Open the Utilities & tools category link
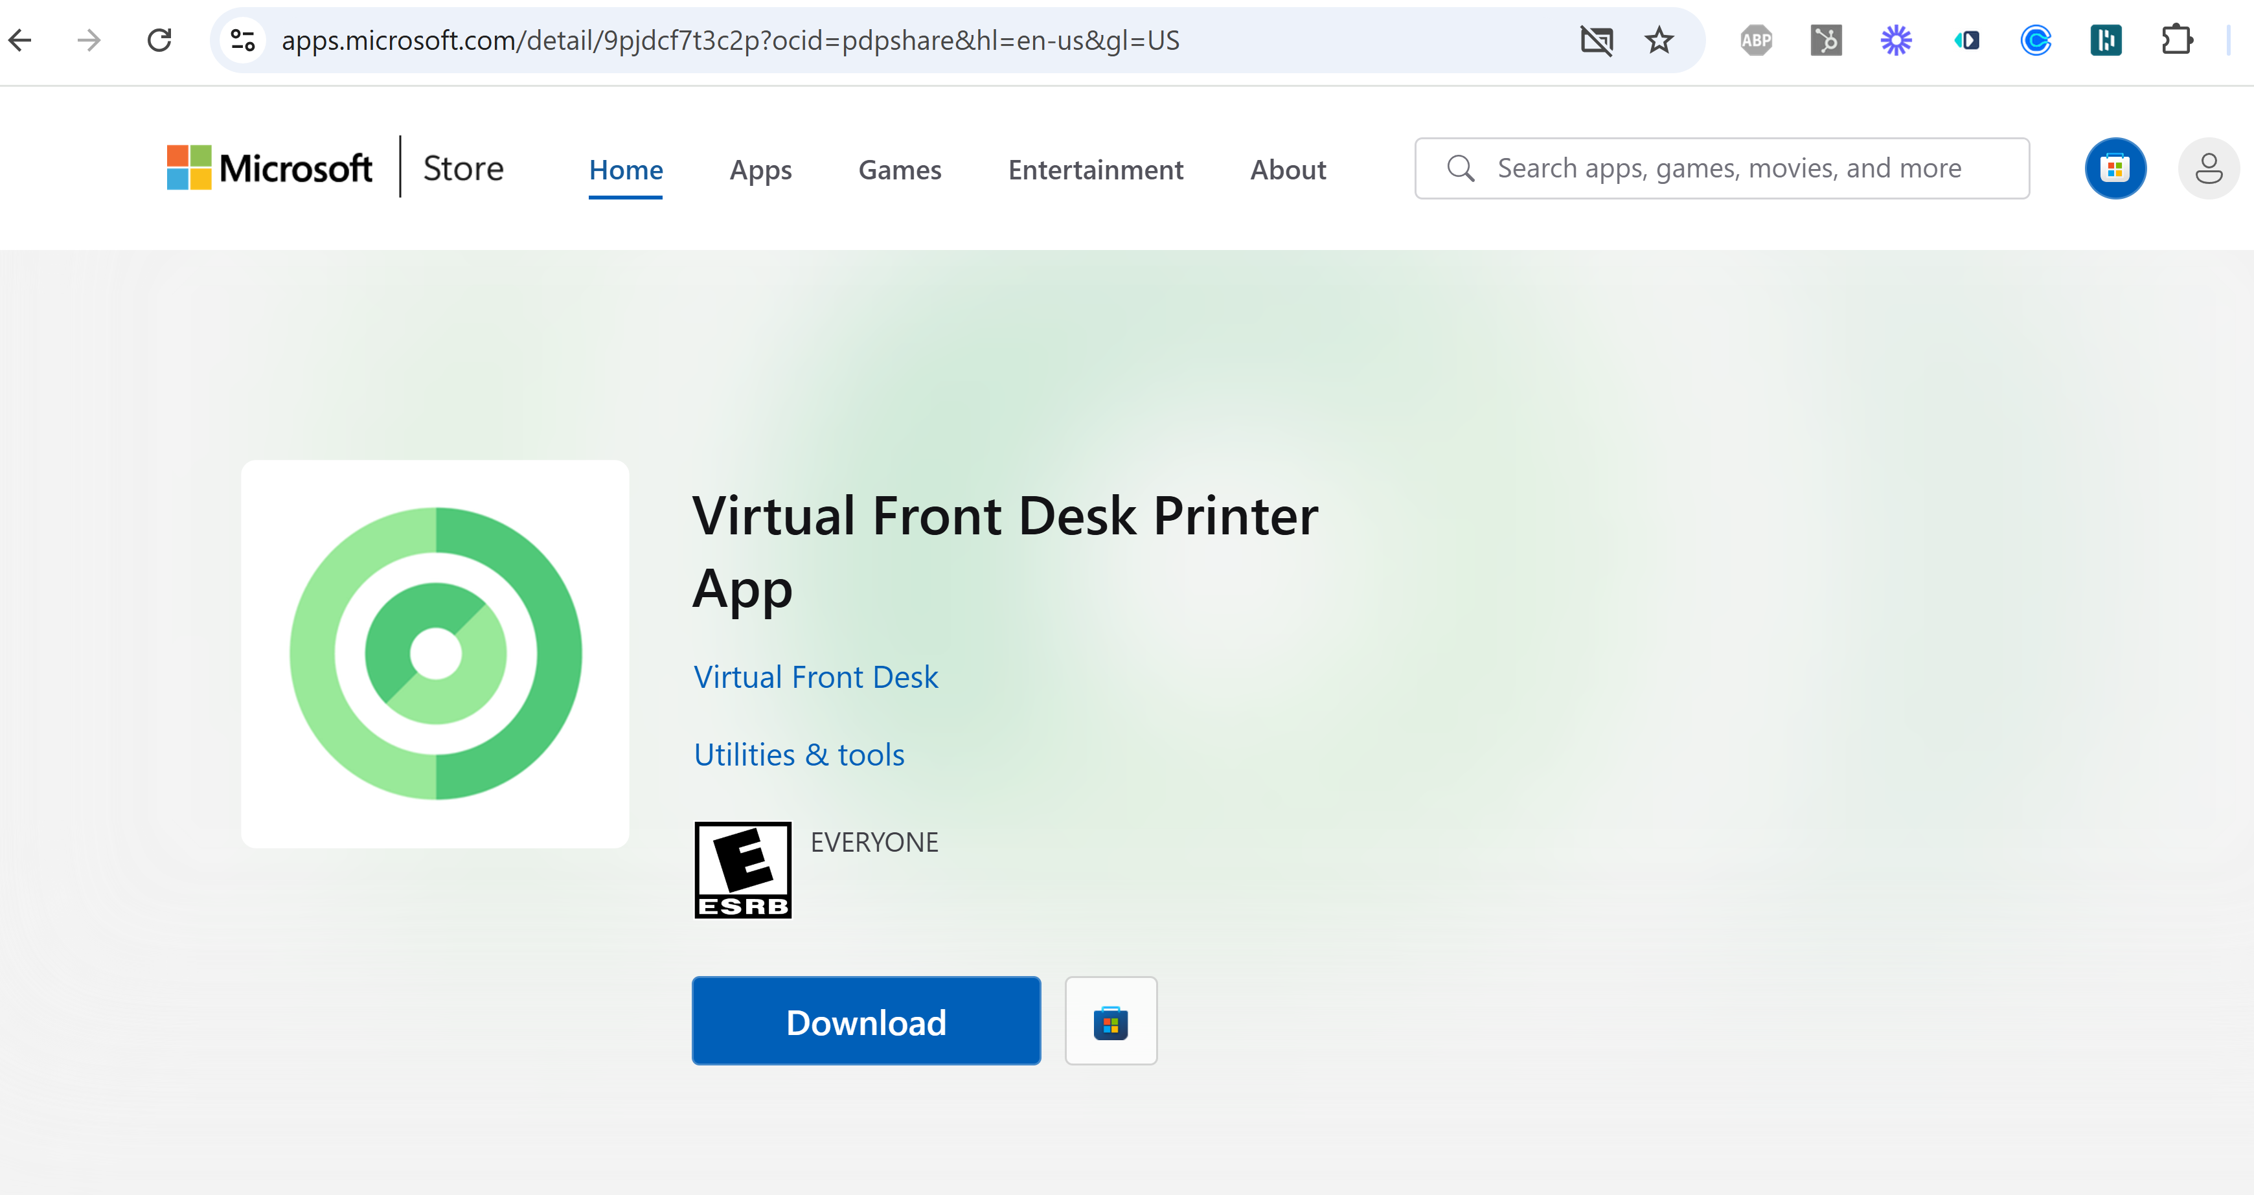The image size is (2254, 1195). 799,754
